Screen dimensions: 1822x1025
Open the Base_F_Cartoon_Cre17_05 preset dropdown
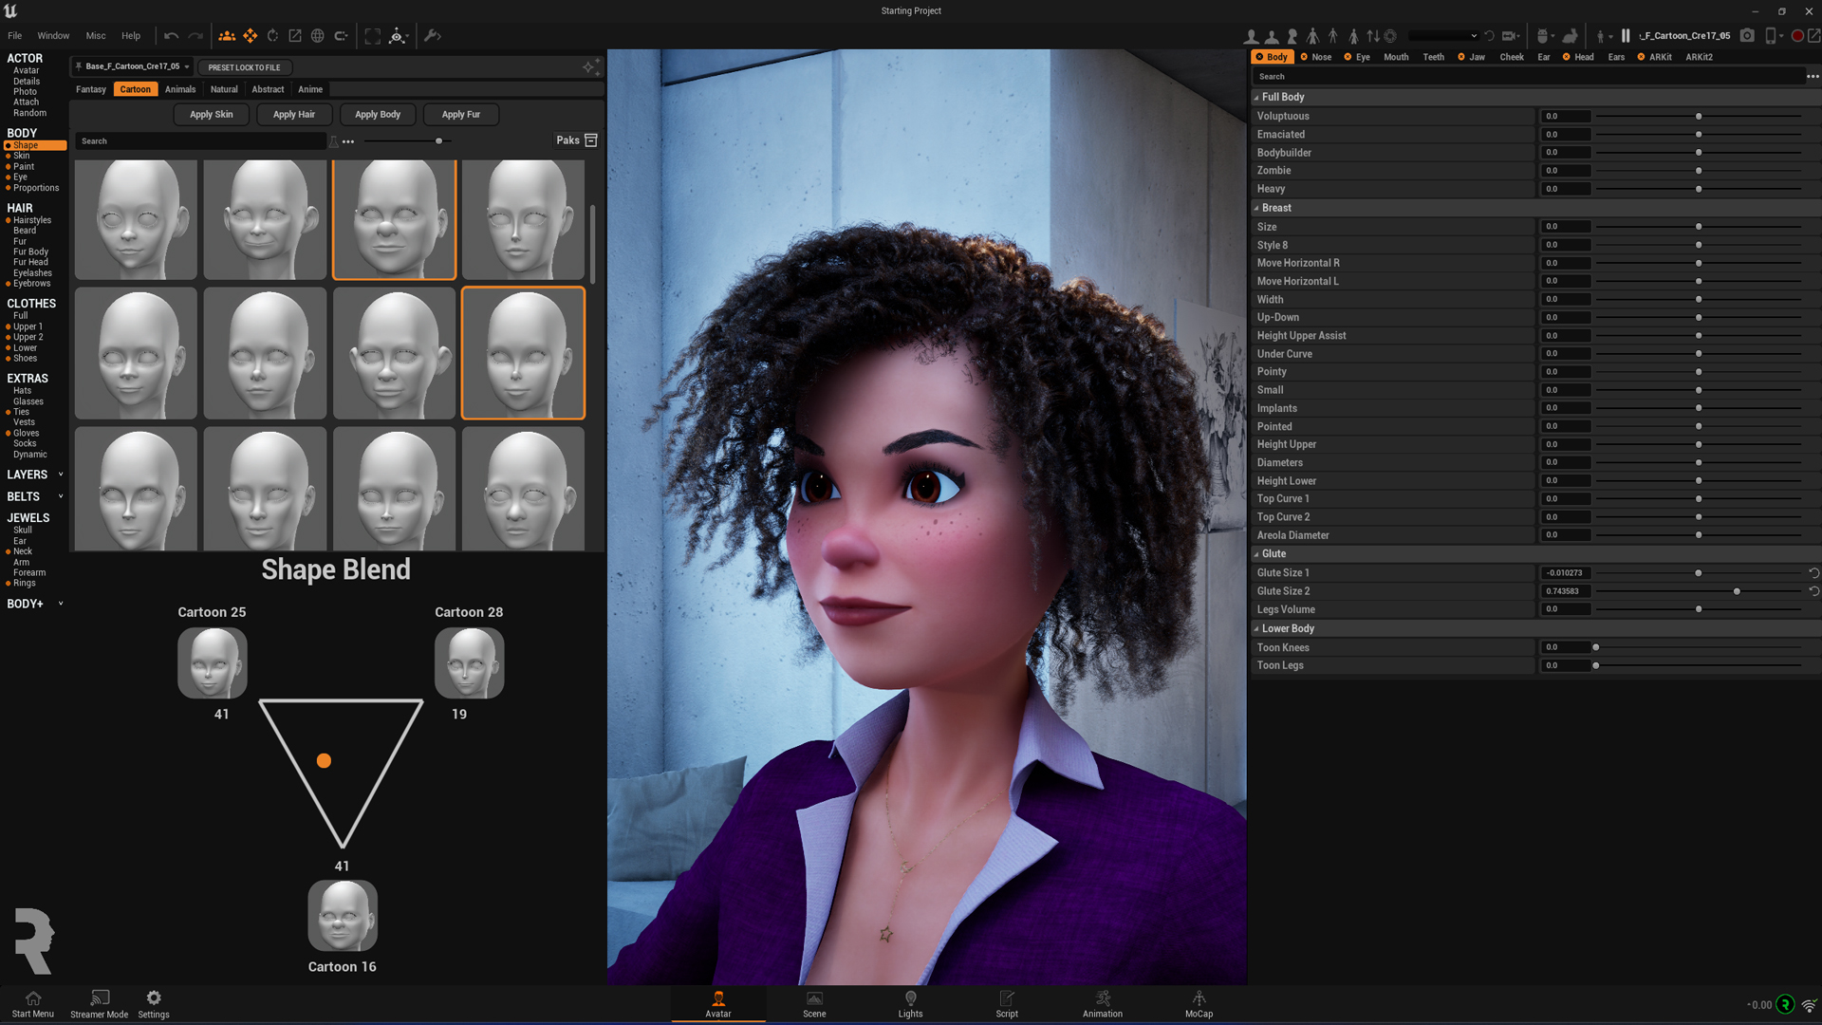pos(134,66)
